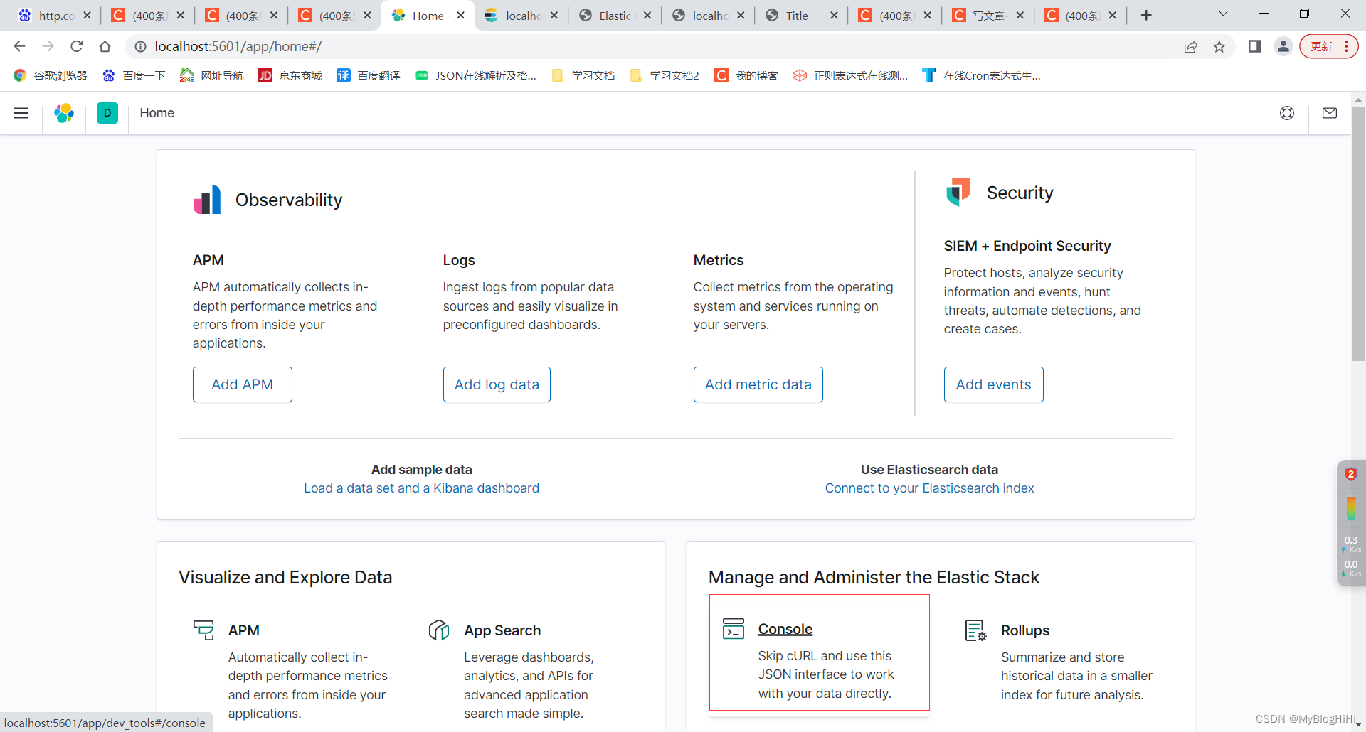Click the browser home icon
Image resolution: width=1366 pixels, height=732 pixels.
105,46
